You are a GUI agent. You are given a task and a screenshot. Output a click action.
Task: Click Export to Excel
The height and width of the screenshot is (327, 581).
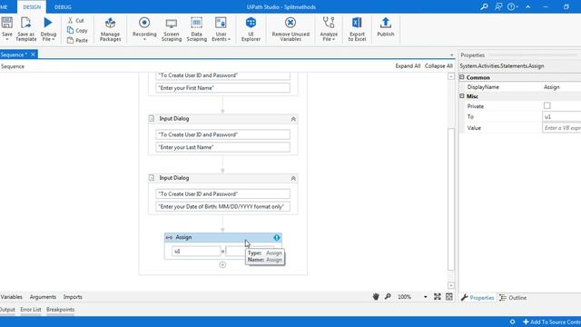point(357,29)
